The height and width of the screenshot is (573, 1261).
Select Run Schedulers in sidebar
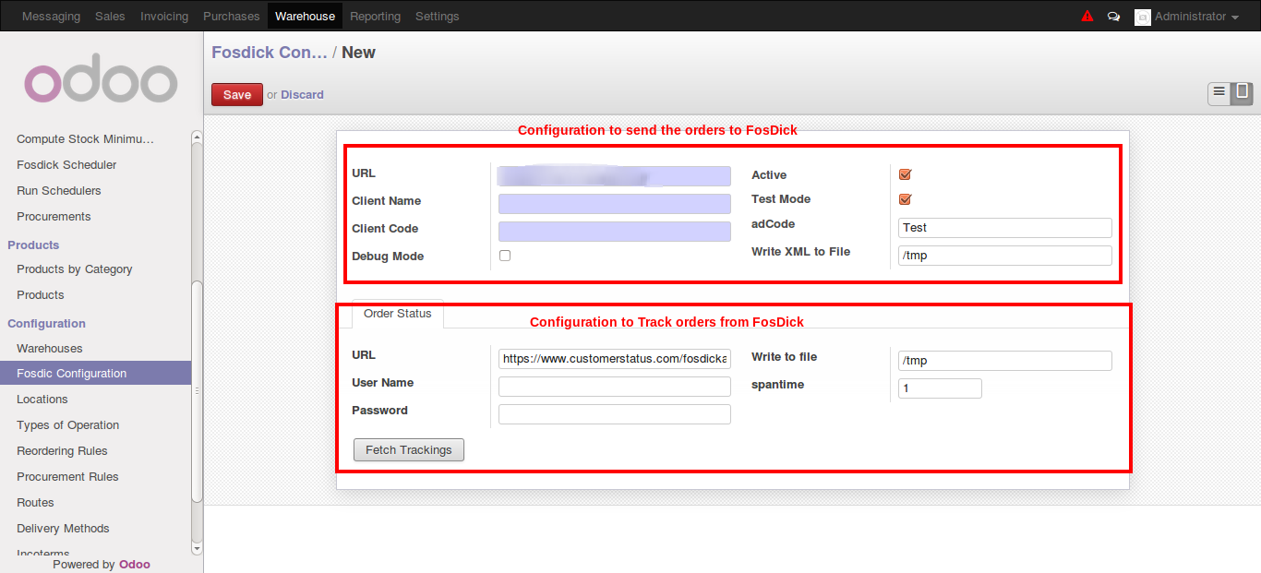(x=59, y=191)
